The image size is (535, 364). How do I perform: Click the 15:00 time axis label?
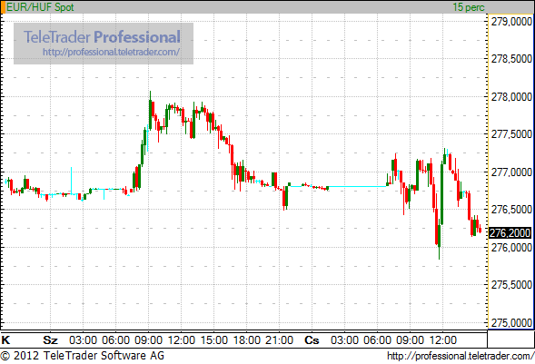pos(214,340)
